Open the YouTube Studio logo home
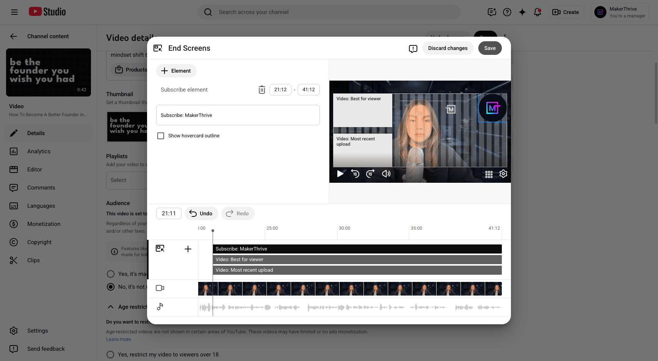Image resolution: width=658 pixels, height=361 pixels. click(47, 12)
